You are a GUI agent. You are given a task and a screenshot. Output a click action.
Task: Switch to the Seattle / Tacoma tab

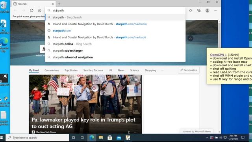coord(93,70)
